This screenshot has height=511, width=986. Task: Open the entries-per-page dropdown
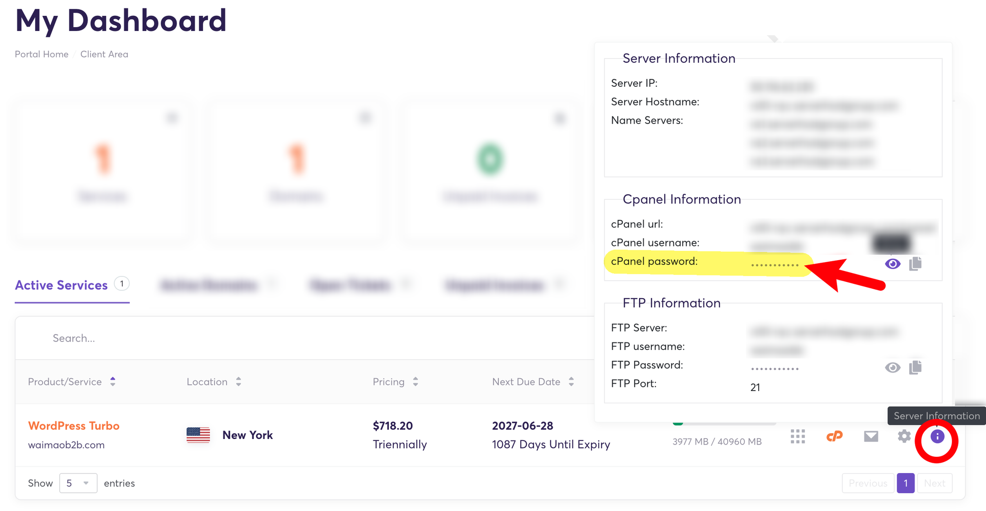pos(78,483)
